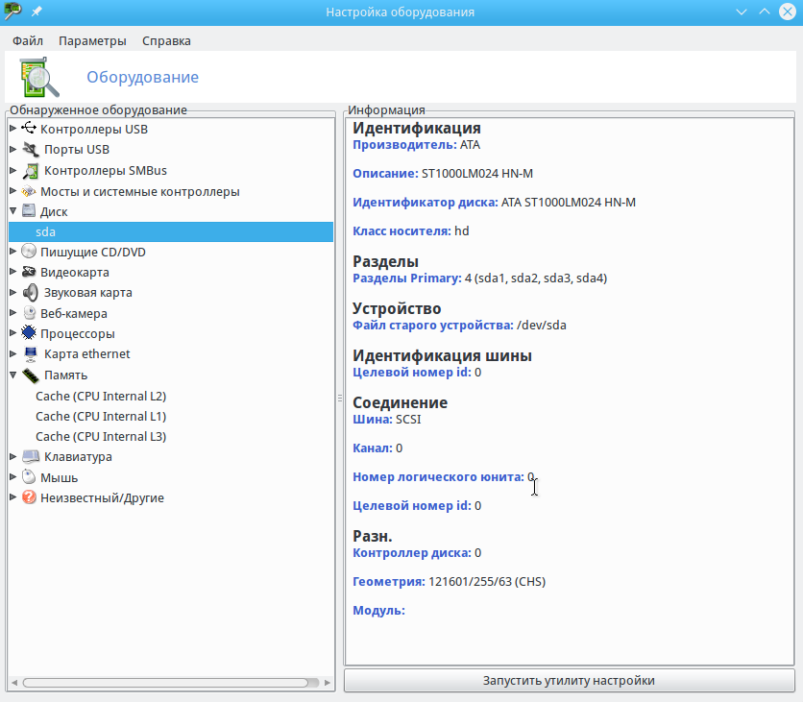Screen dimensions: 803x702
Task: Collapse the Диск branch
Action: coord(13,210)
